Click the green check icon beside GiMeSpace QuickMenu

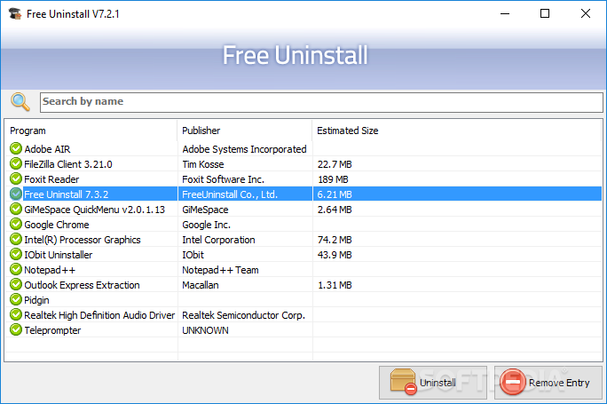tap(16, 209)
